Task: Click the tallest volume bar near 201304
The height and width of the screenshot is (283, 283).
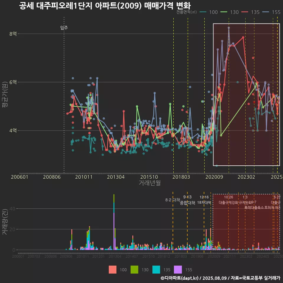Action: [114, 222]
